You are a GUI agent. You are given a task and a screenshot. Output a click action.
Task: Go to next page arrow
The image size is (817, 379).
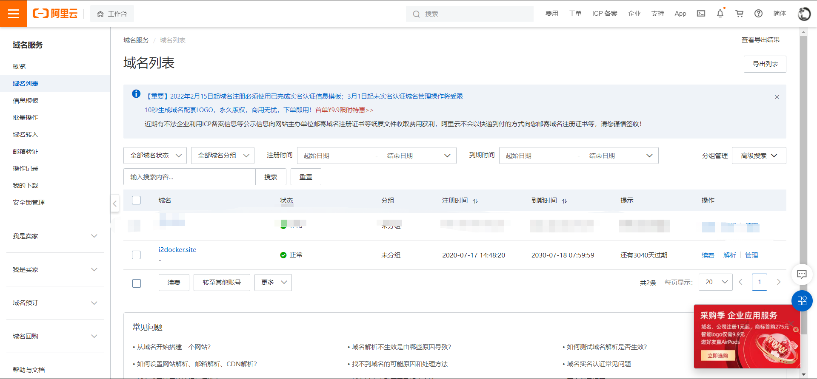(779, 282)
